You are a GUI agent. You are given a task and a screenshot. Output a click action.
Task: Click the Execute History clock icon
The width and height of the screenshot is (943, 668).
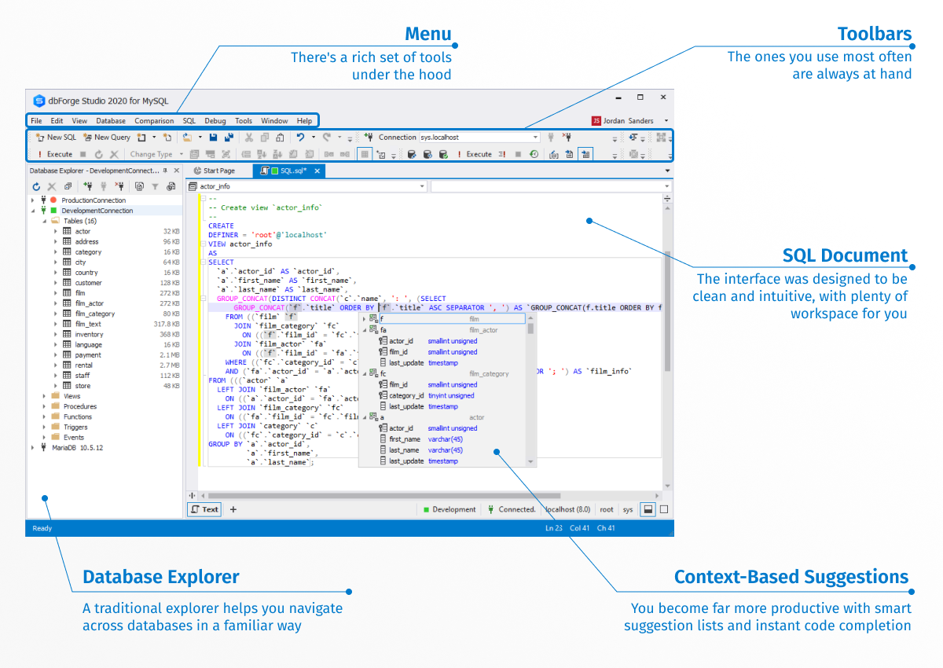pos(534,154)
